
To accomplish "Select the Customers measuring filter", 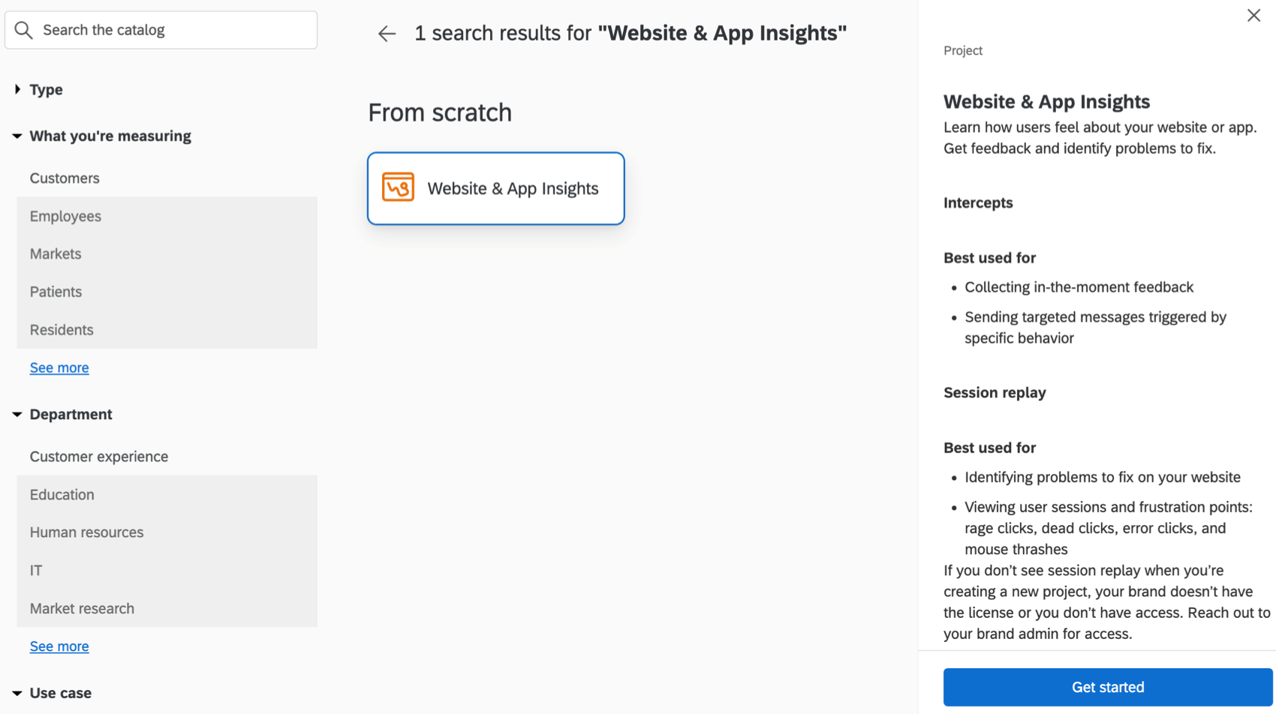I will point(65,178).
